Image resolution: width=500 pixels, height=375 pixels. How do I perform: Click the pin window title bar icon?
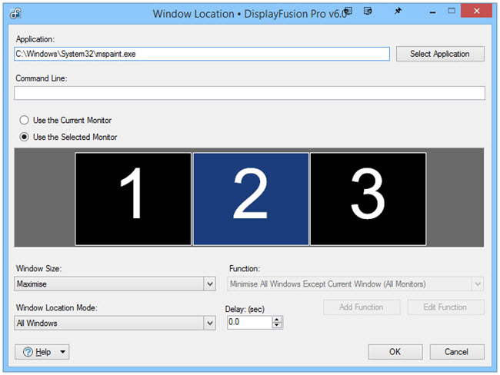(398, 12)
